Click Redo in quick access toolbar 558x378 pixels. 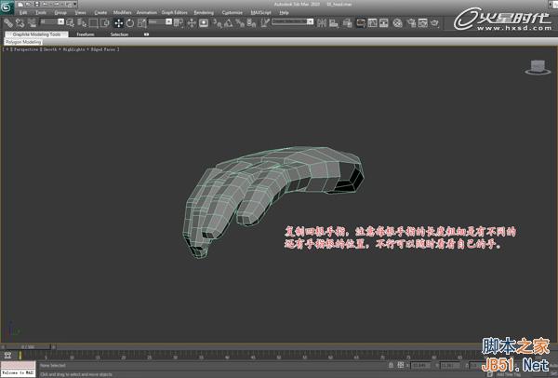[x=57, y=5]
